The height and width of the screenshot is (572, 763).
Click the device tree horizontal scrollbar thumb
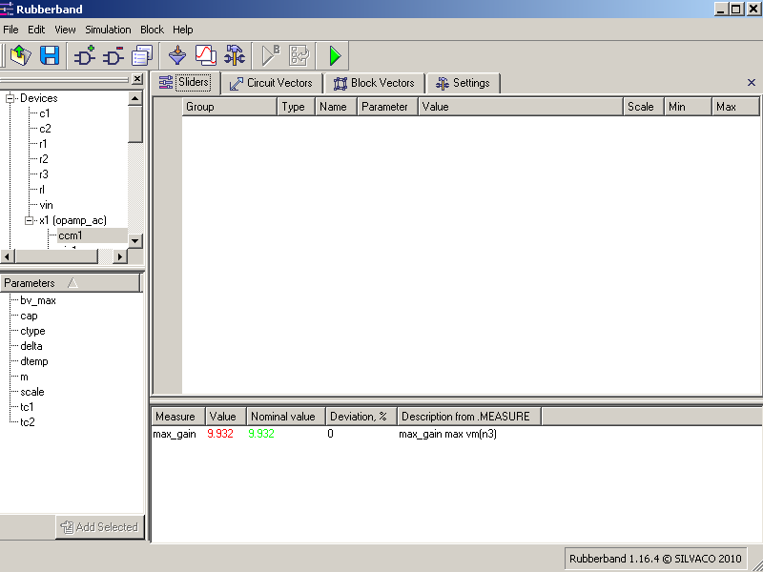56,255
